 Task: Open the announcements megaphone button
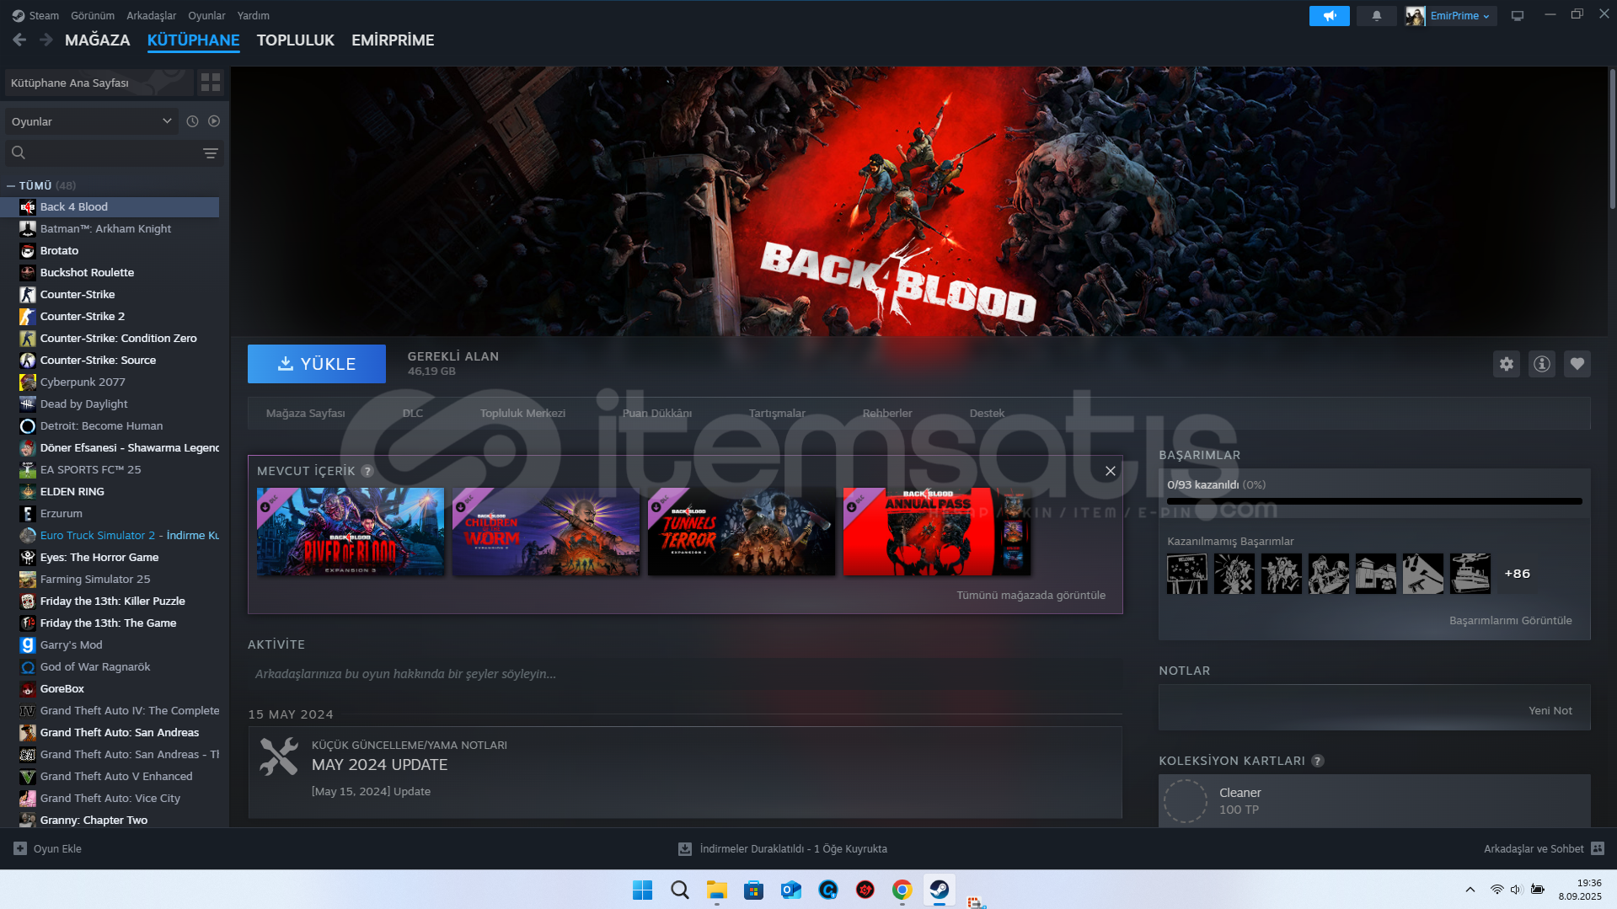[x=1329, y=16]
